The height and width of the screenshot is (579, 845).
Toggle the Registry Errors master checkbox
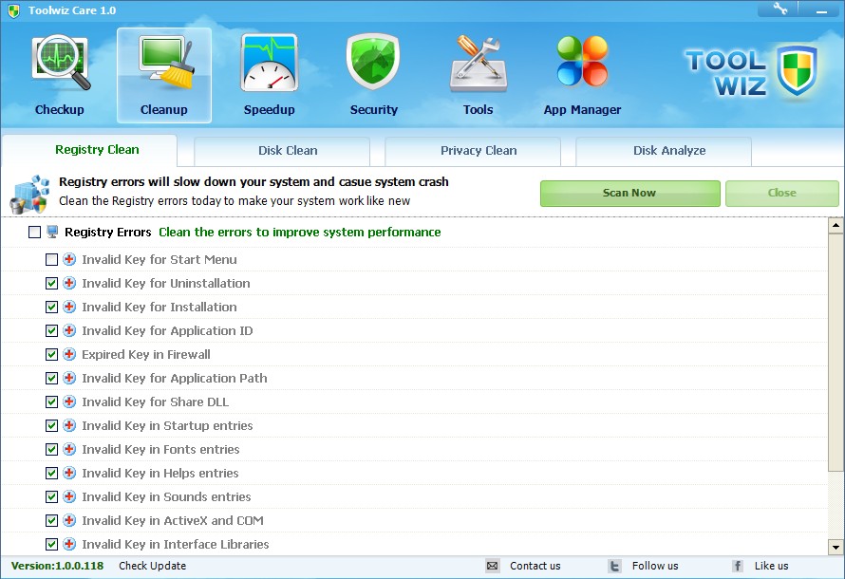coord(34,233)
